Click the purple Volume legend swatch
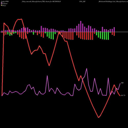Image resolution: width=128 pixels, height=128 pixels. 2,3
